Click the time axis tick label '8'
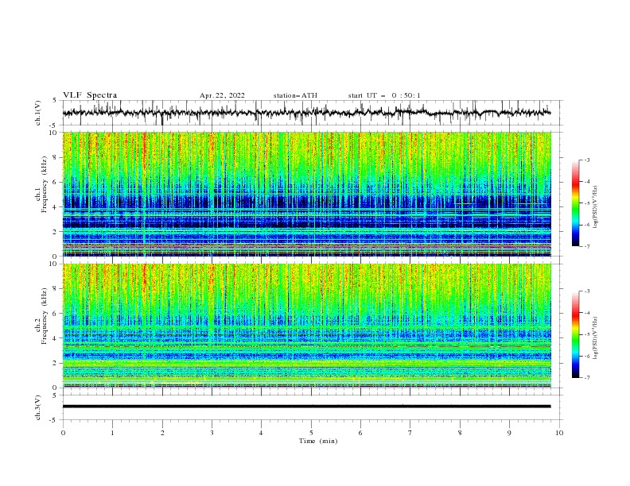The width and height of the screenshot is (630, 486). [x=460, y=433]
